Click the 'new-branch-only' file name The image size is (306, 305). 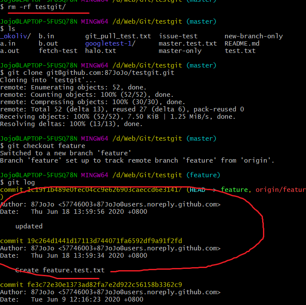253,36
